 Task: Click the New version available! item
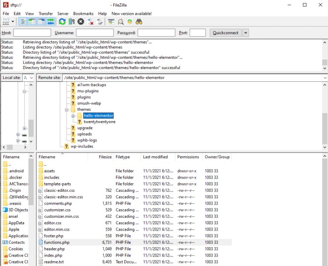(132, 14)
